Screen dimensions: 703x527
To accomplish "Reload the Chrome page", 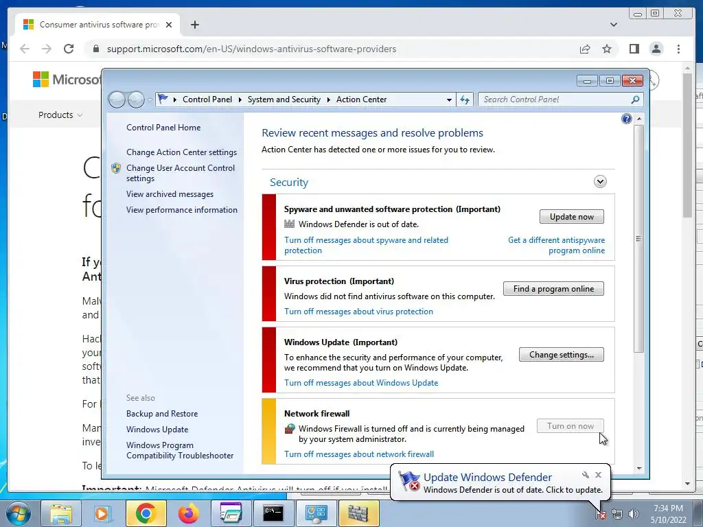I will click(69, 49).
